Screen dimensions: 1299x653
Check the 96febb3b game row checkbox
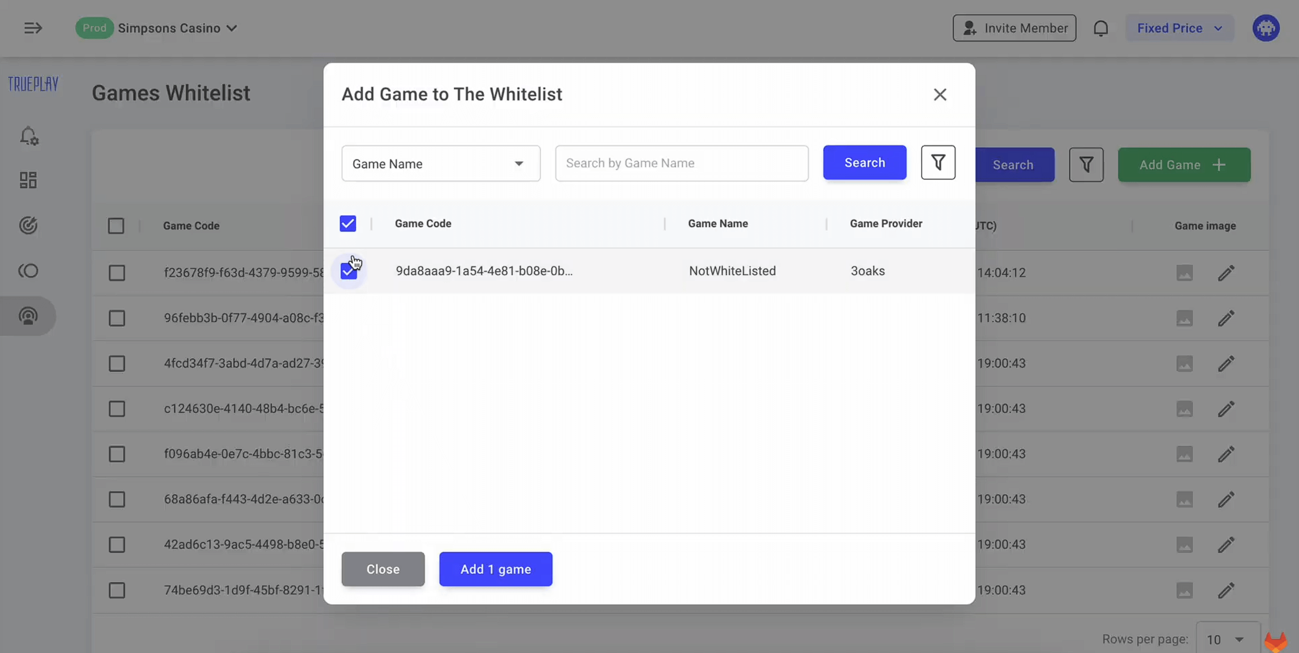[x=117, y=318]
